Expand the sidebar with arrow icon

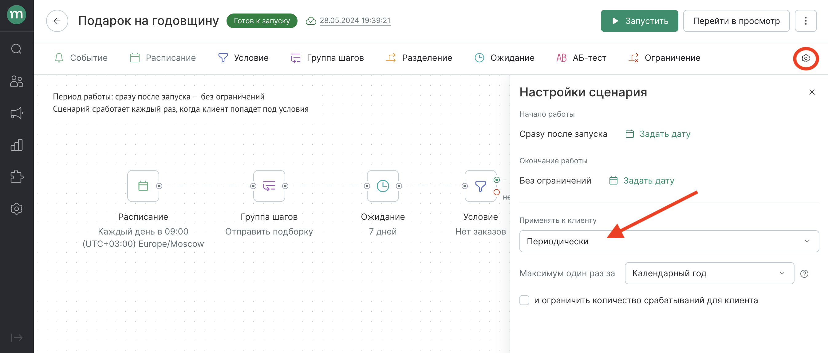tap(16, 338)
